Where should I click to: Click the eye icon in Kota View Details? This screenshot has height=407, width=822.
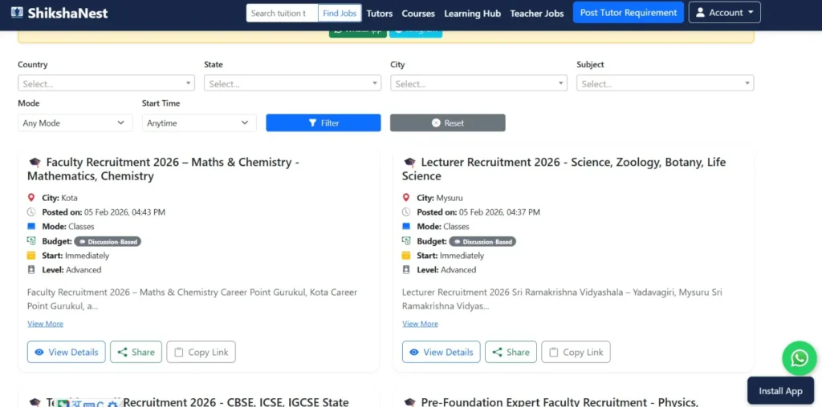pyautogui.click(x=39, y=353)
